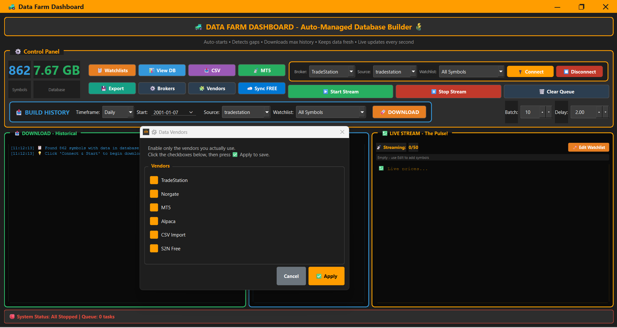Maximize the Data Farm Dashboard window
This screenshot has height=328, width=617.
(x=581, y=7)
